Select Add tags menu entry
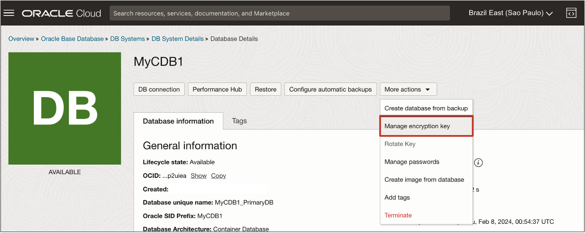585x233 pixels. tap(397, 197)
